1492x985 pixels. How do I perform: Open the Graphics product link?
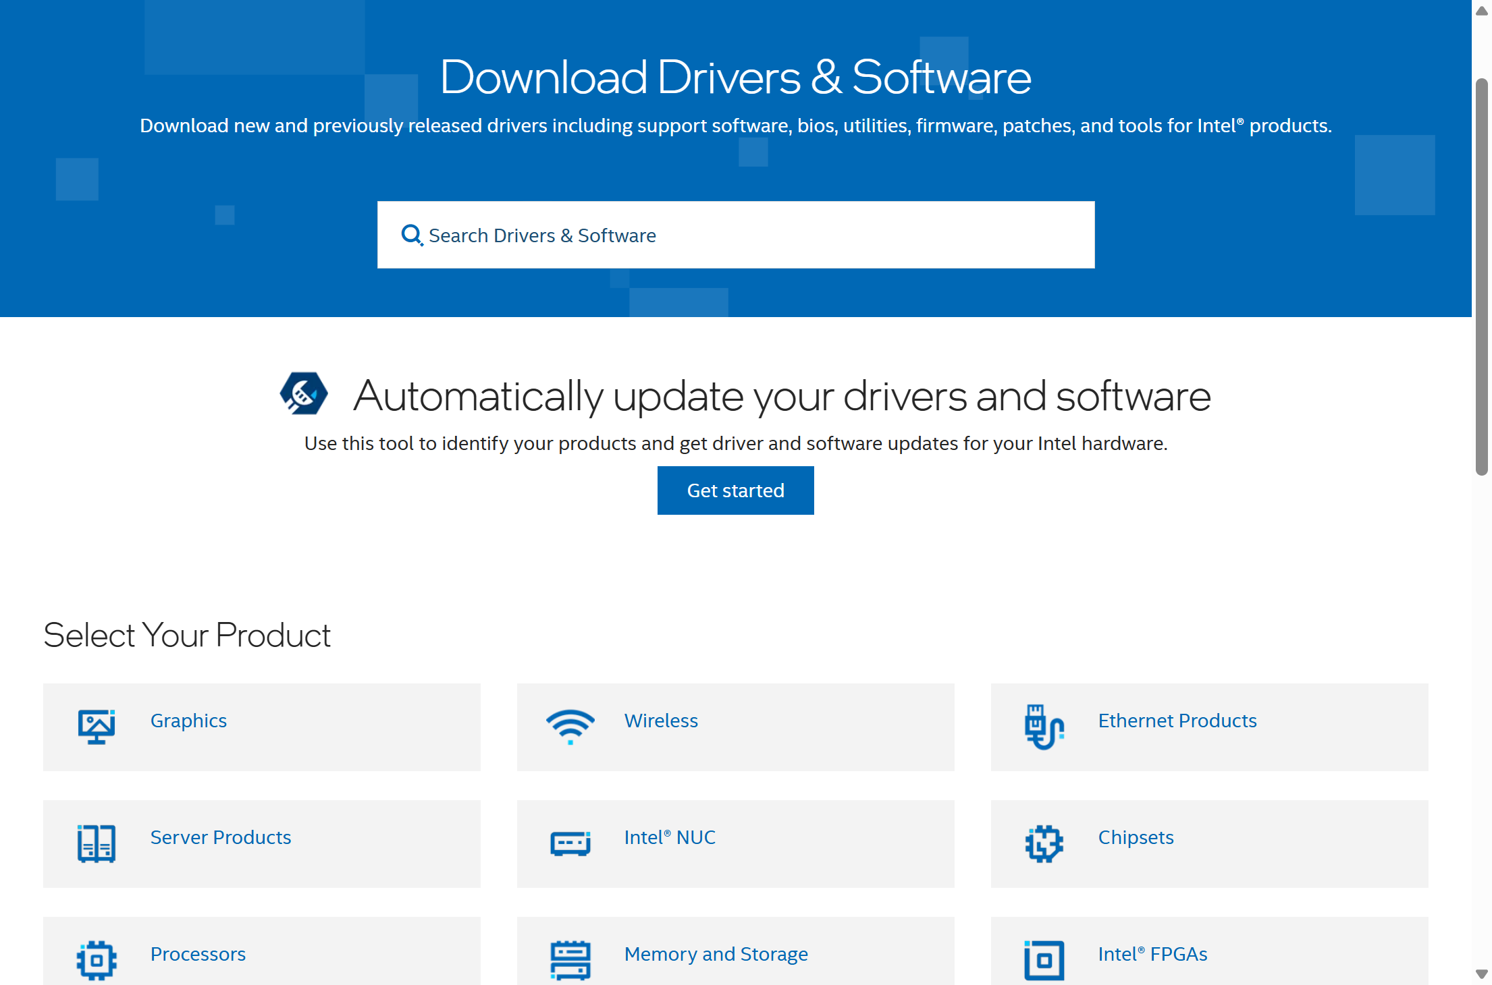point(188,721)
